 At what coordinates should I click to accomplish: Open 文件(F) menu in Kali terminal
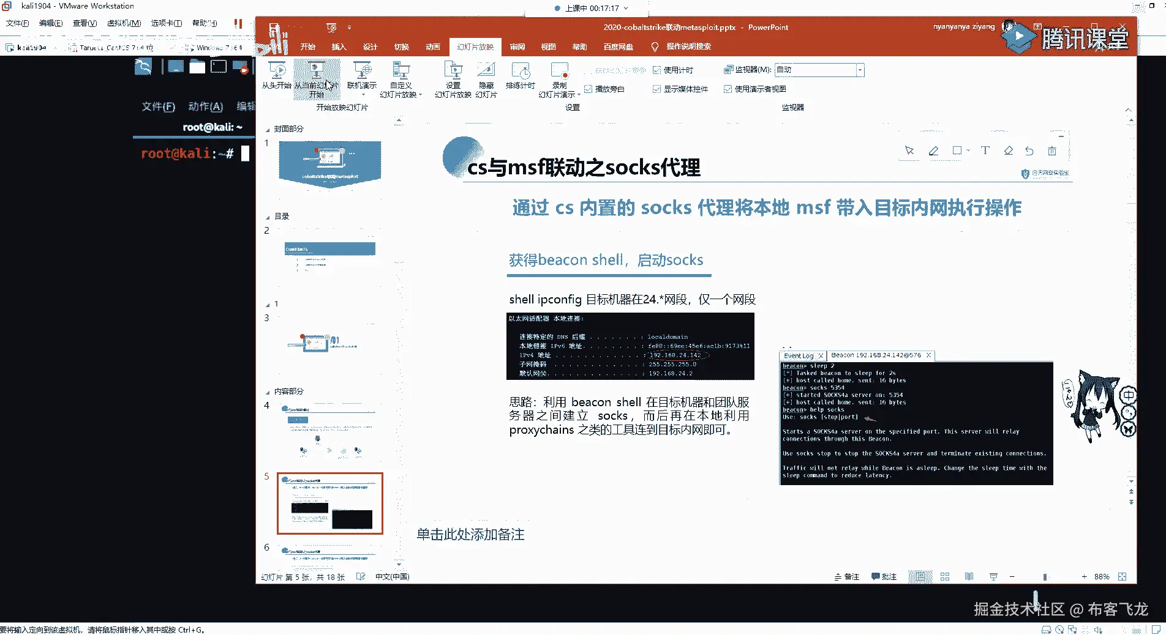(159, 106)
